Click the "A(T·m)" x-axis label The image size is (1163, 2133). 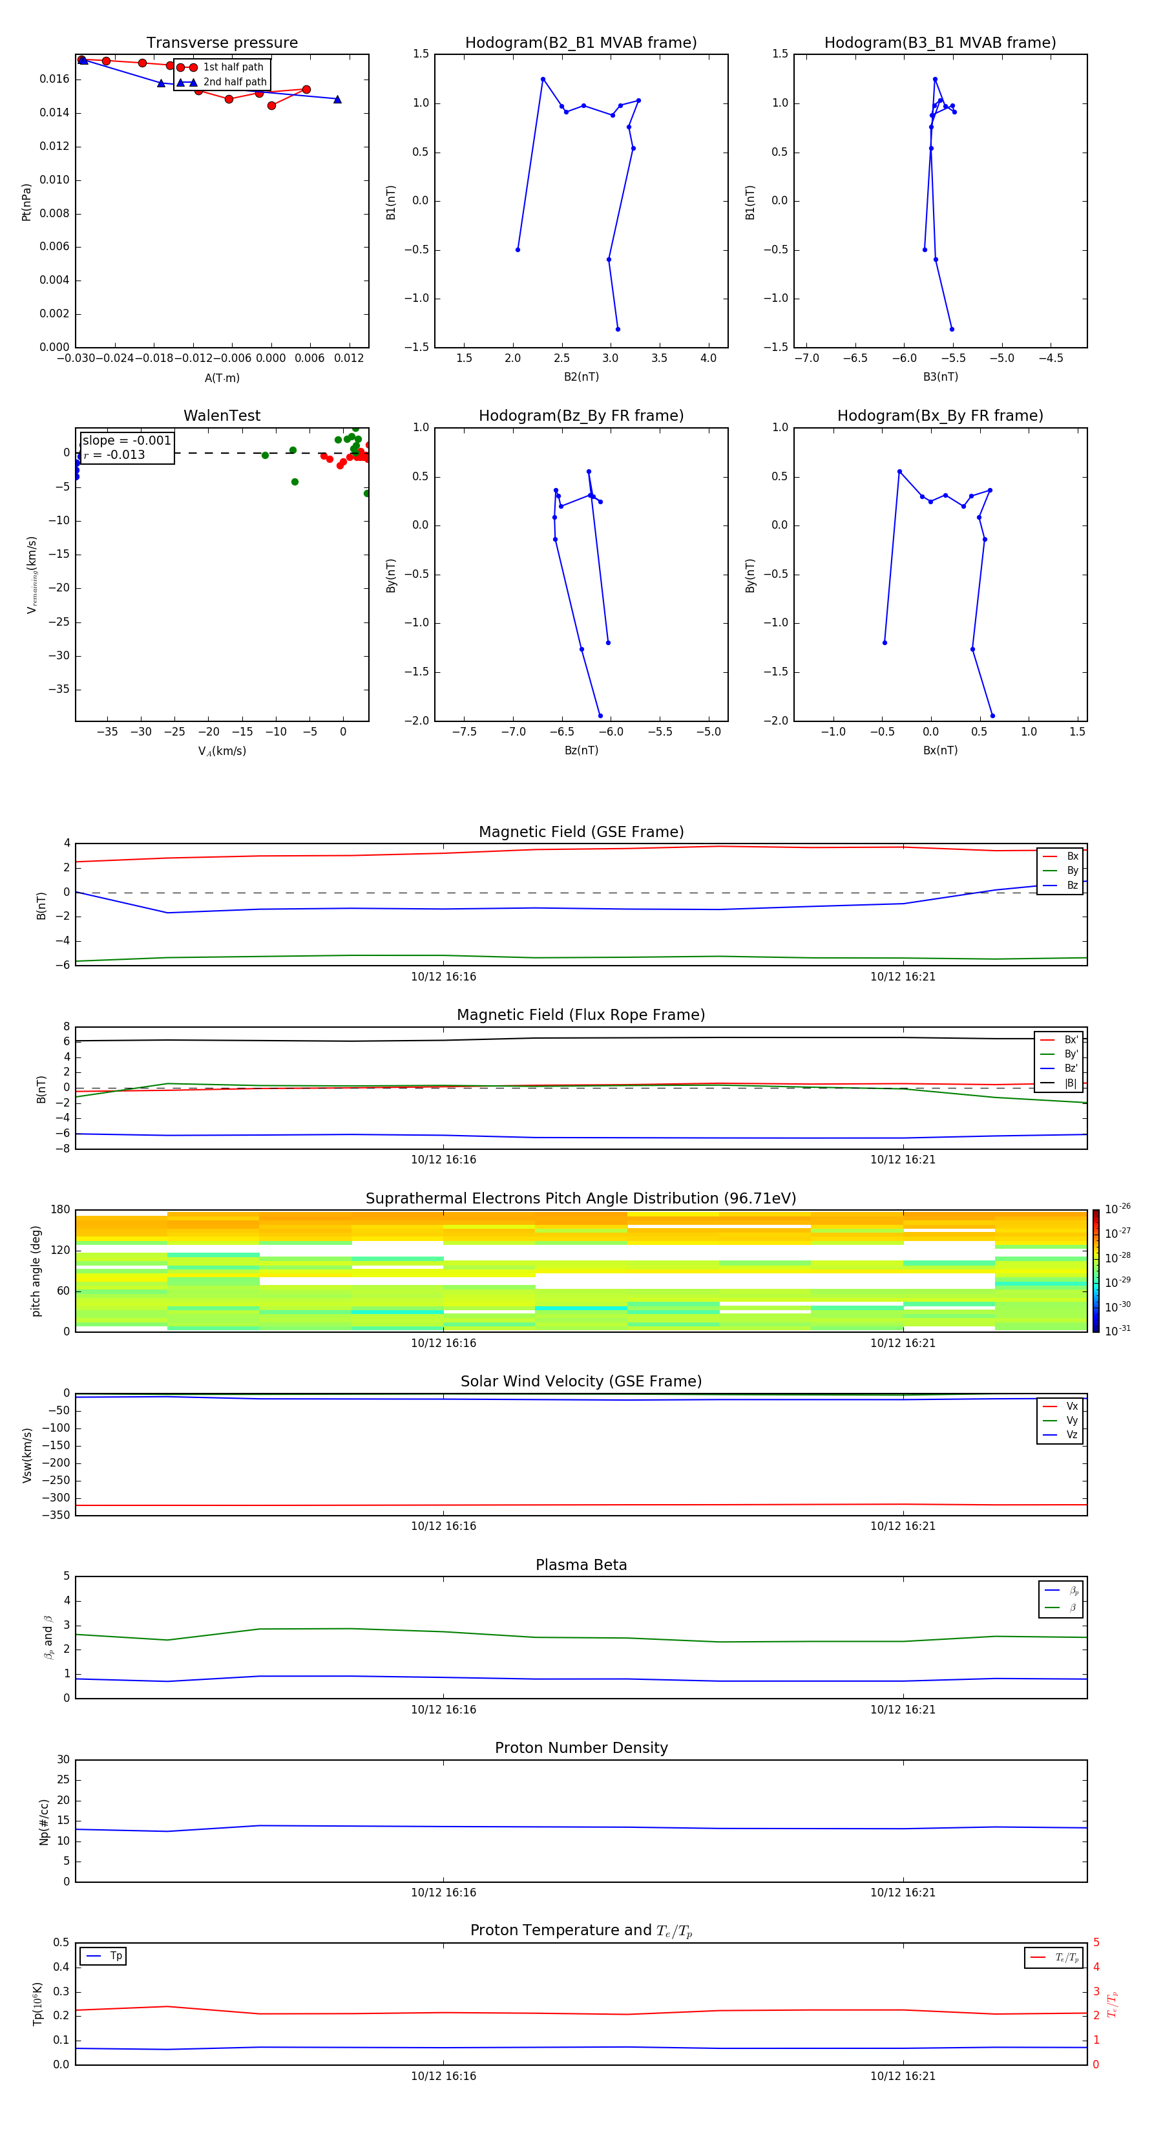pyautogui.click(x=222, y=378)
